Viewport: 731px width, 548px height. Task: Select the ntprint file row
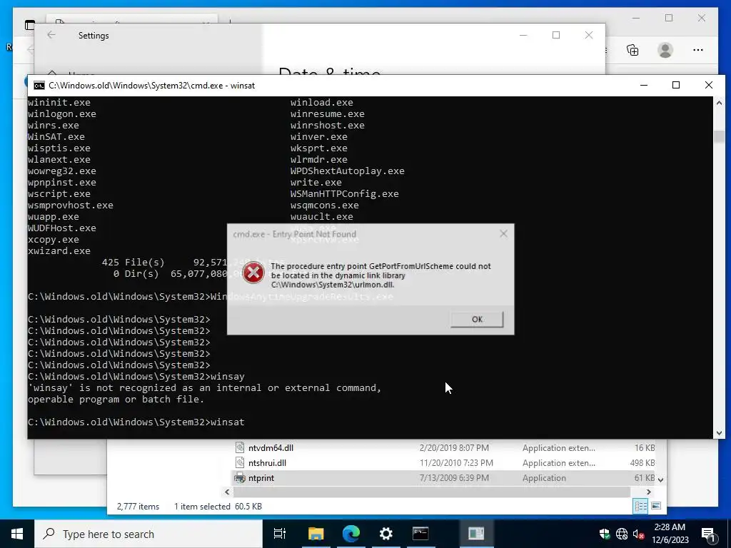coord(443,477)
